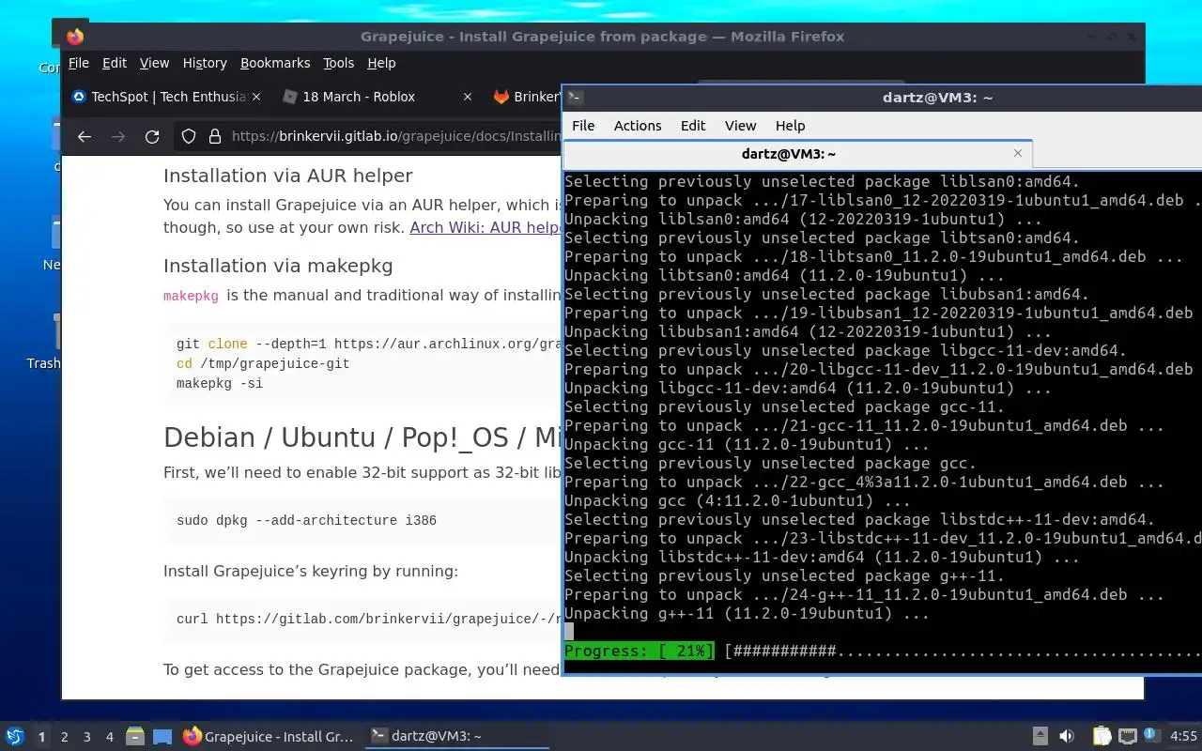Screen dimensions: 1202x751
Task: Open the volume control in tray
Action: point(1067,736)
